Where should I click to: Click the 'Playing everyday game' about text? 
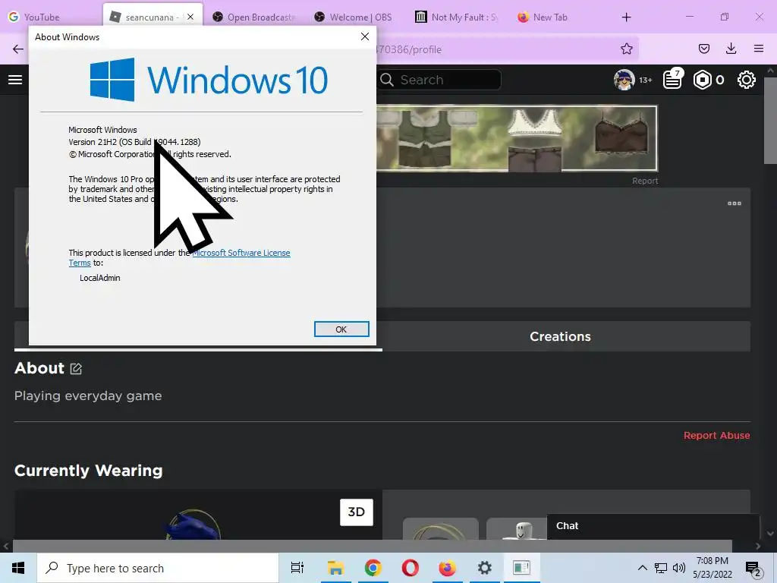[88, 395]
